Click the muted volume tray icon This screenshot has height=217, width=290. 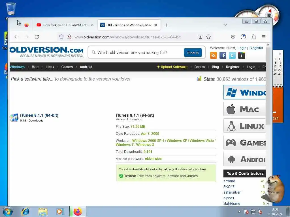[x=260, y=212]
